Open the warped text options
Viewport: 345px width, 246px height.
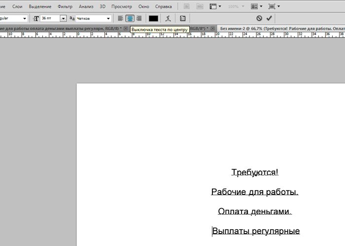coord(168,18)
